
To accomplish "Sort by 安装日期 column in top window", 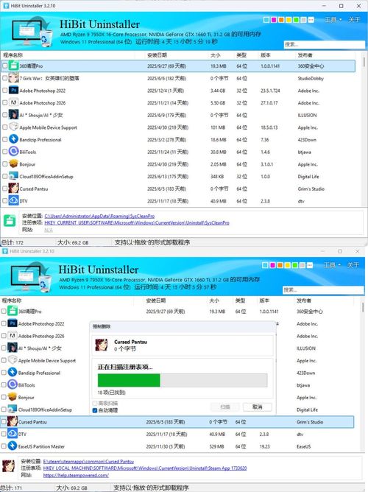I will [x=157, y=55].
